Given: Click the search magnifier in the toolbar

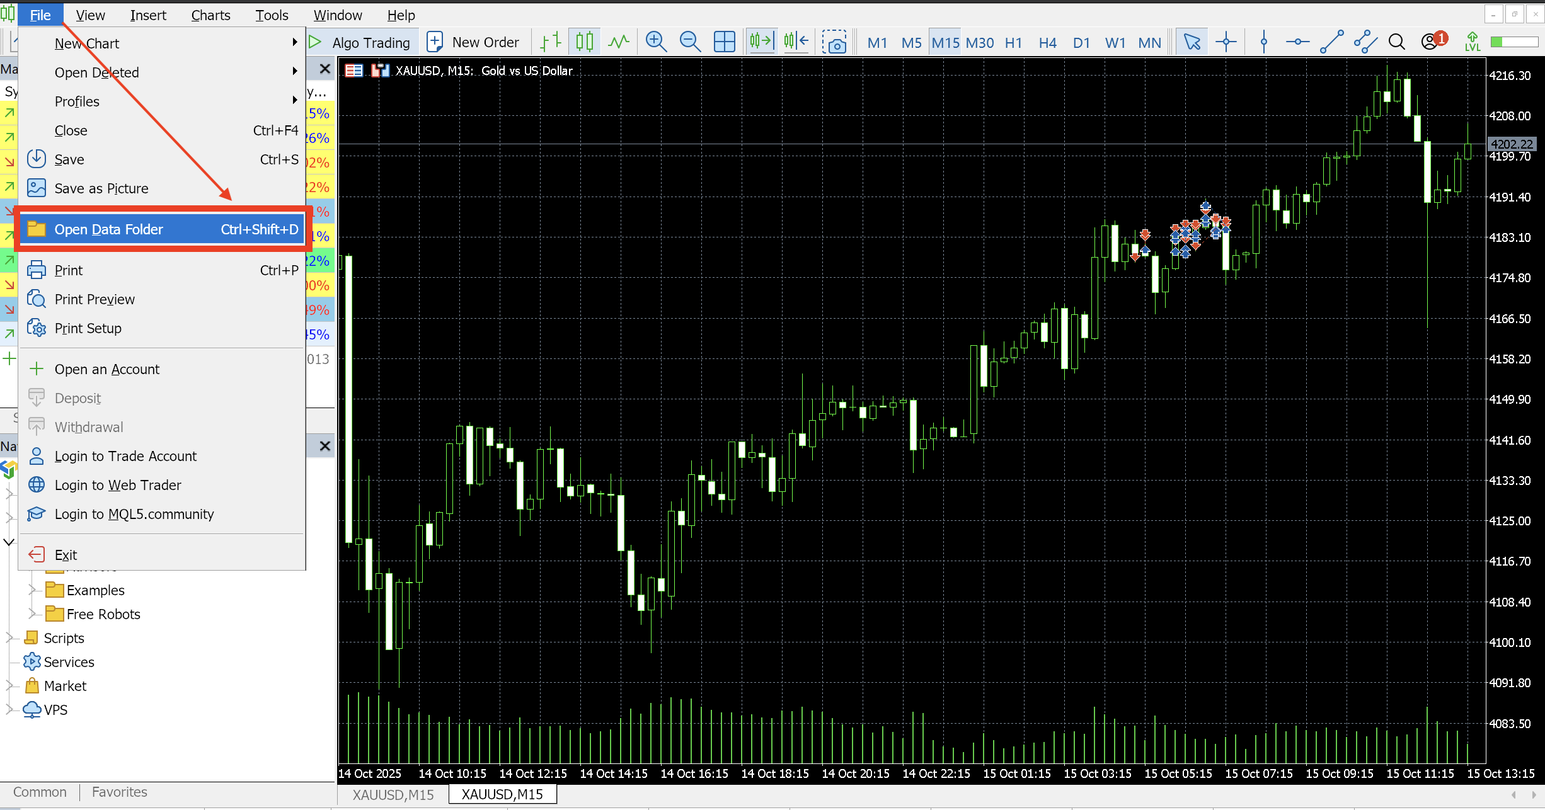Looking at the screenshot, I should coord(1397,42).
